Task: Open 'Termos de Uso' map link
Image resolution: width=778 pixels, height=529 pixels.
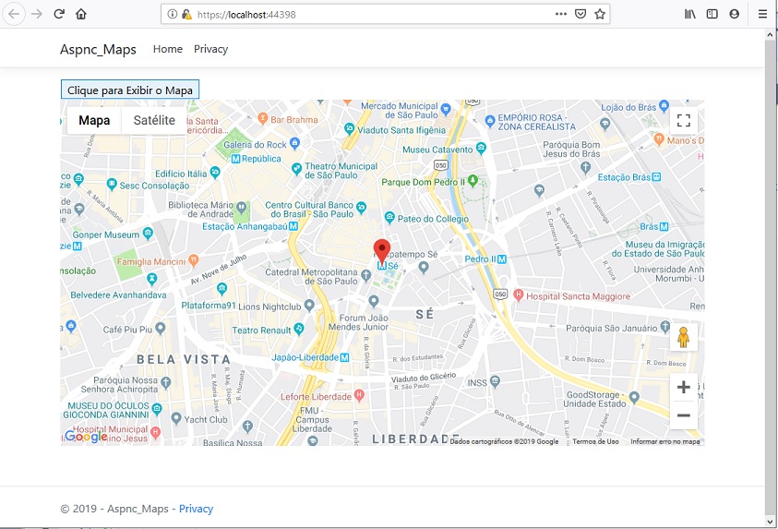Action: 595,441
